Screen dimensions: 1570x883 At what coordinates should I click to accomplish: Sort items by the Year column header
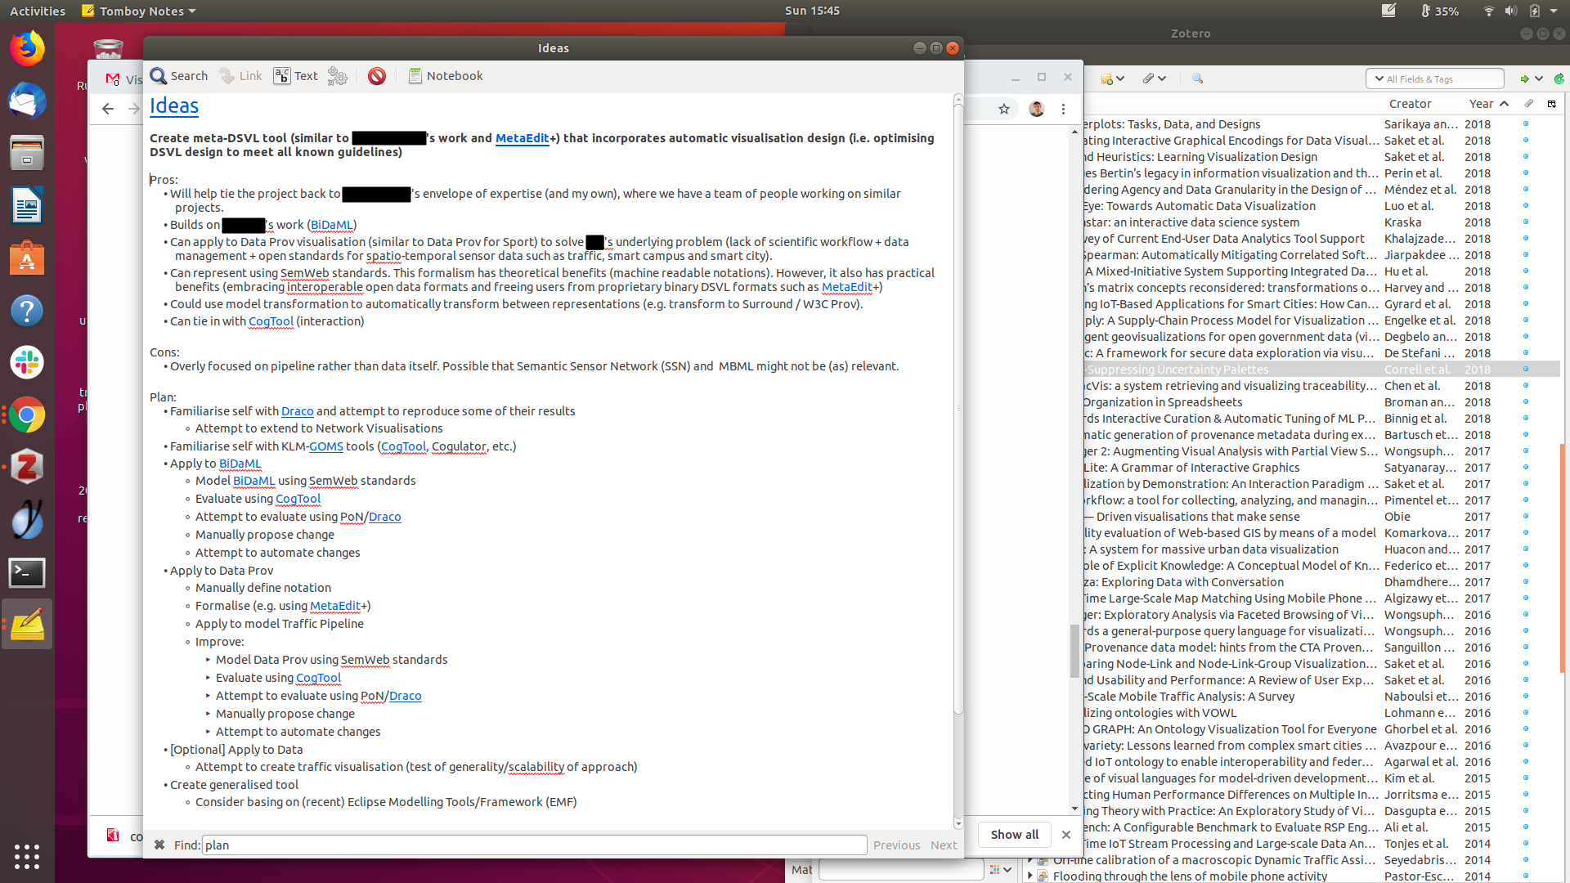click(1481, 104)
